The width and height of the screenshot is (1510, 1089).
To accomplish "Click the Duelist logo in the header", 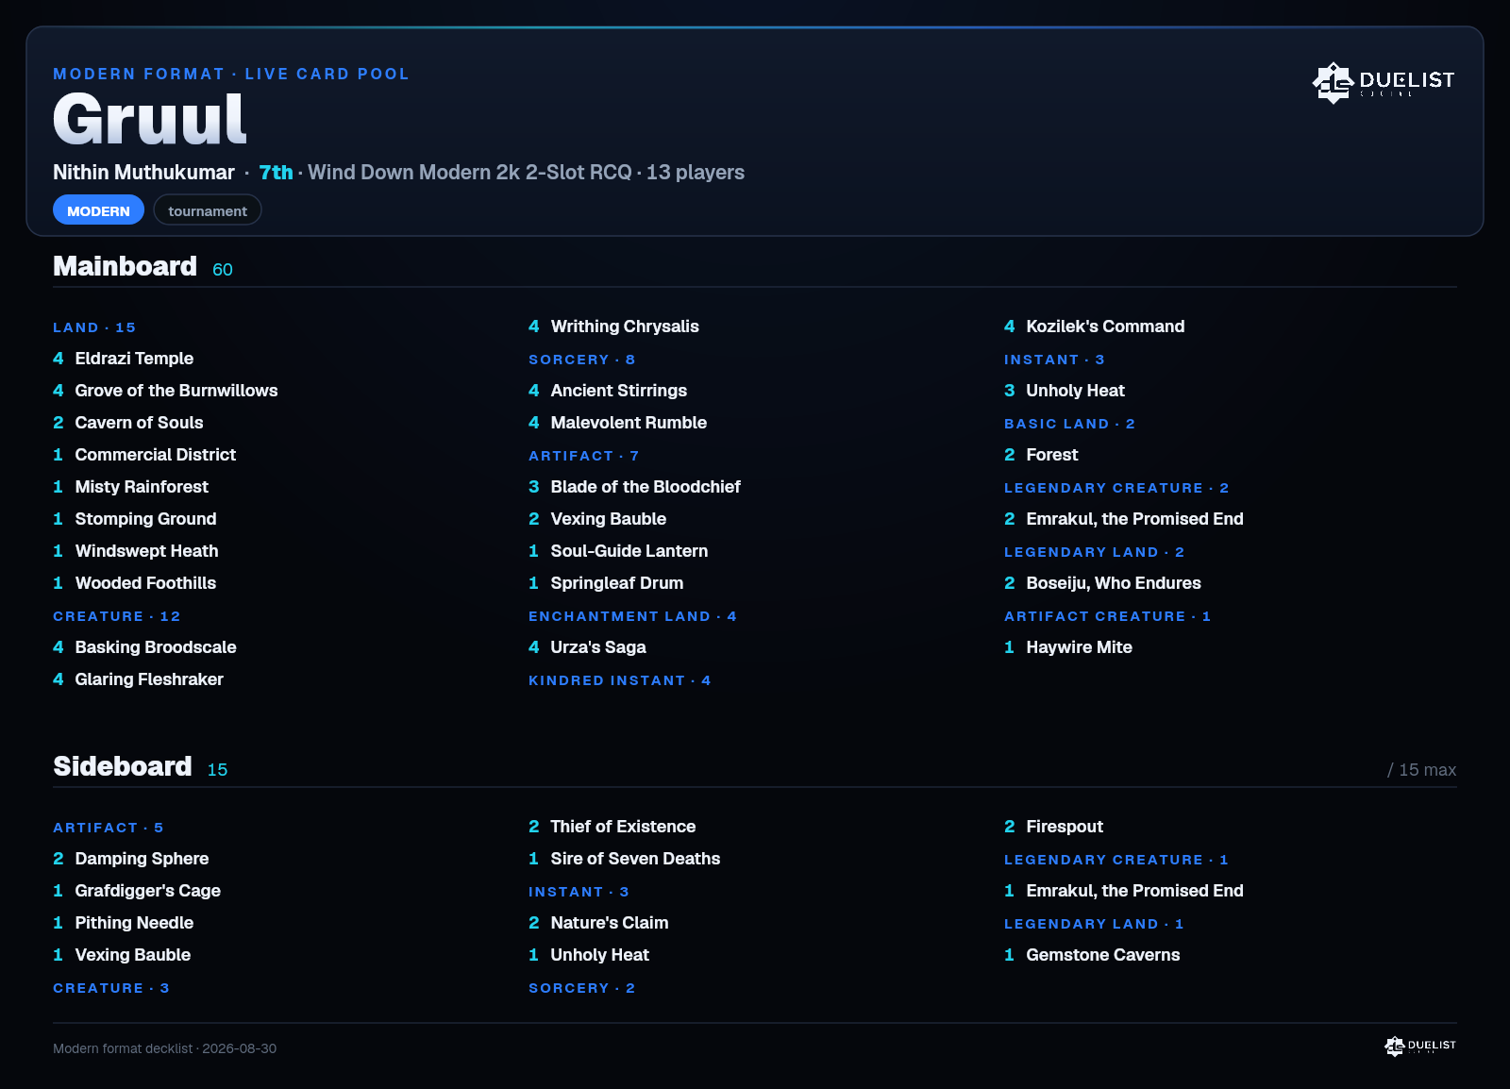I will click(1384, 83).
